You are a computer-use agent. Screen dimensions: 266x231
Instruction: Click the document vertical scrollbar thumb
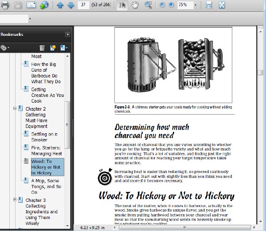click(260, 73)
